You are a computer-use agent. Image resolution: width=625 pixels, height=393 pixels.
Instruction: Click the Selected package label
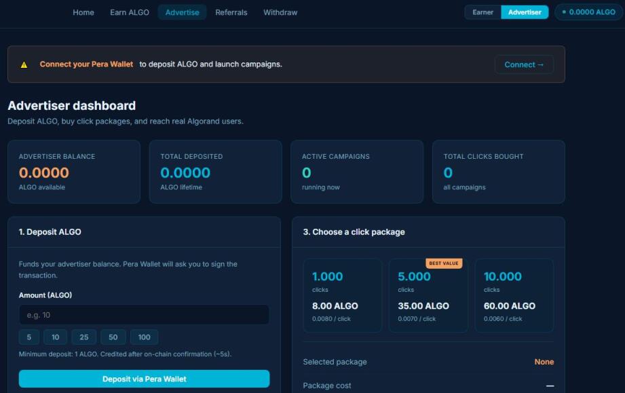click(x=335, y=362)
